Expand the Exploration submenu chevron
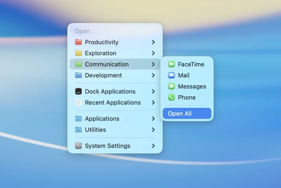 click(153, 53)
